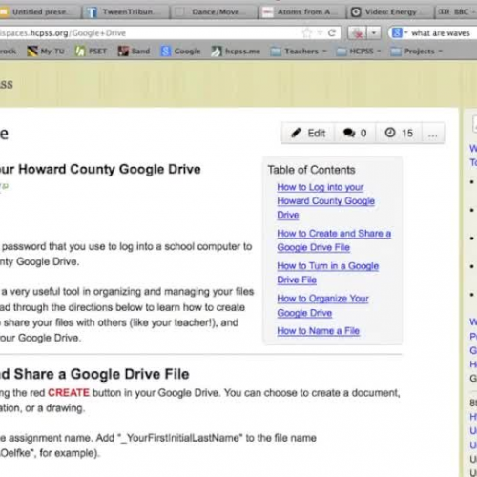The image size is (477, 477).
Task: Click the red CREATE word in instructions
Action: click(x=69, y=393)
